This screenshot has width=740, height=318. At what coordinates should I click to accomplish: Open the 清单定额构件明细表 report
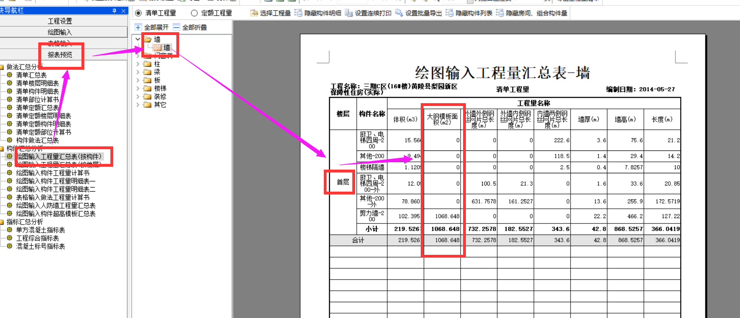click(44, 124)
